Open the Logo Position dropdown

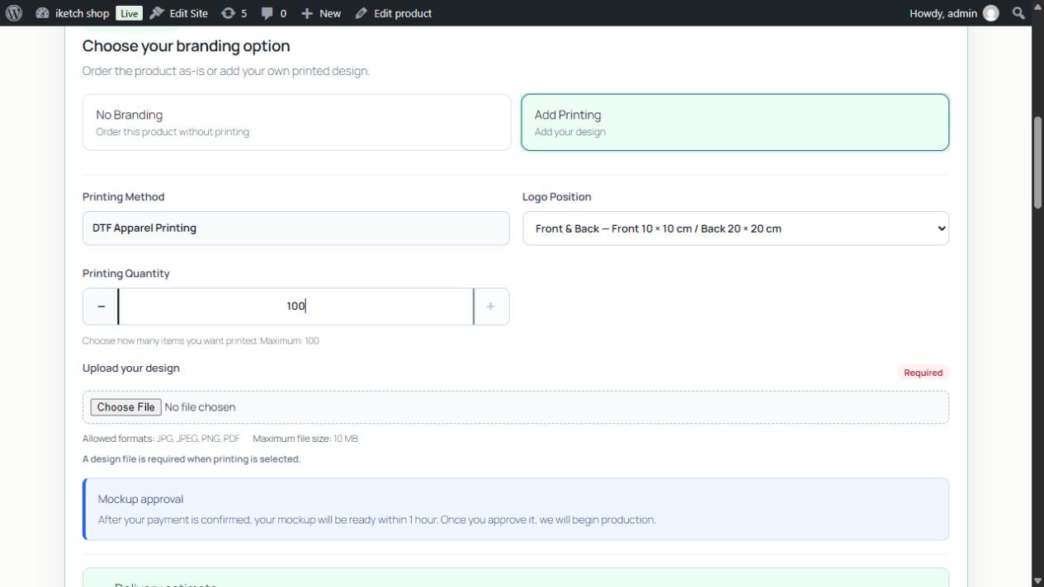coord(735,228)
